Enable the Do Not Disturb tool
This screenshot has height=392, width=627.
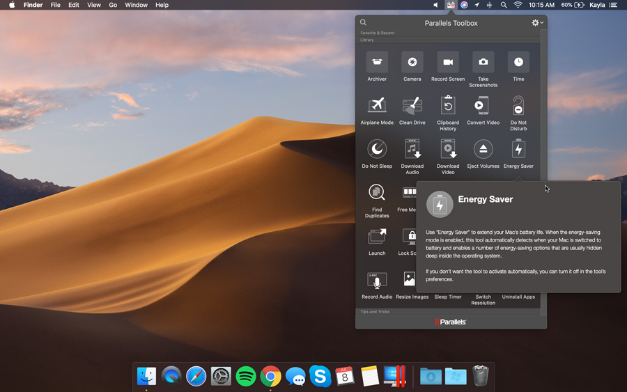coord(518,106)
